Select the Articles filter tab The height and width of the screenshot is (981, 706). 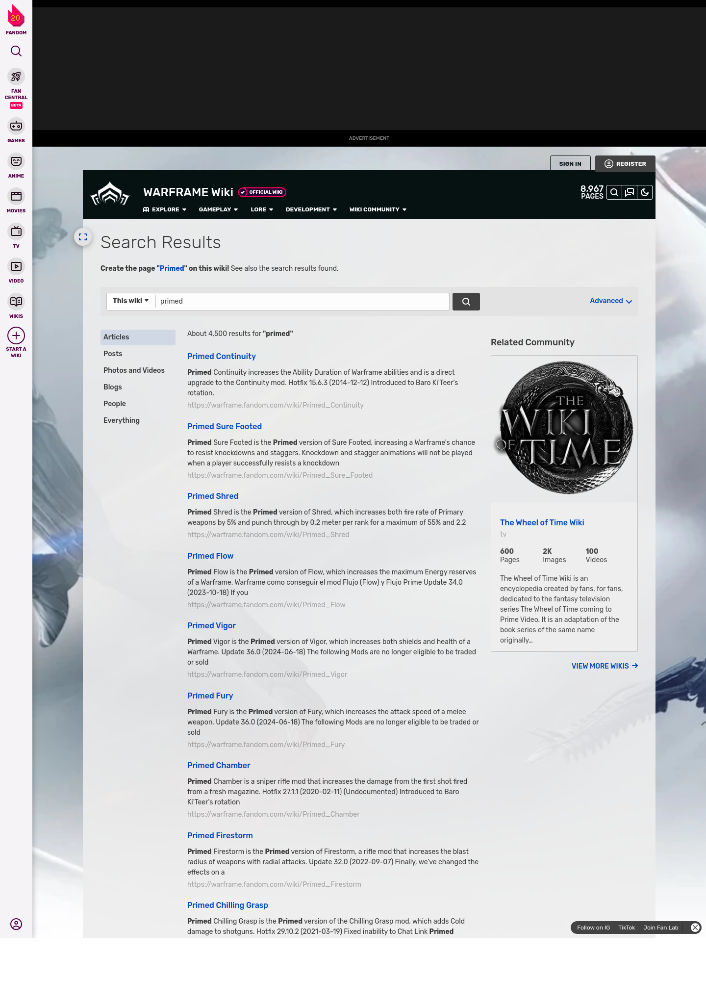[x=138, y=337]
